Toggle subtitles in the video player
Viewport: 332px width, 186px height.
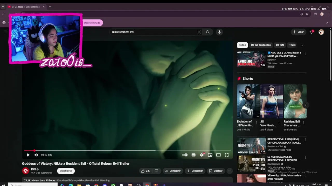[x=193, y=155]
